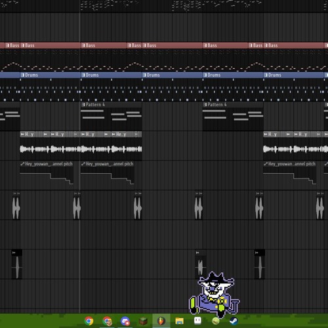
Task: Select the second Bass clip title
Action: coord(30,45)
